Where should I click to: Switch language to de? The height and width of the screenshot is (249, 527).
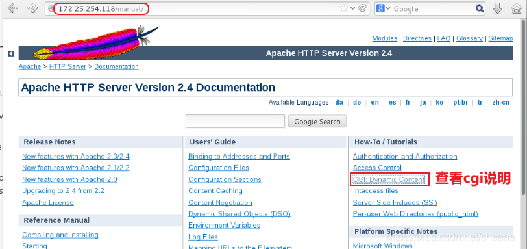tap(357, 103)
